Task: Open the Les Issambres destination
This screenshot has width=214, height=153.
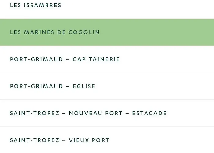Action: pyautogui.click(x=107, y=9)
